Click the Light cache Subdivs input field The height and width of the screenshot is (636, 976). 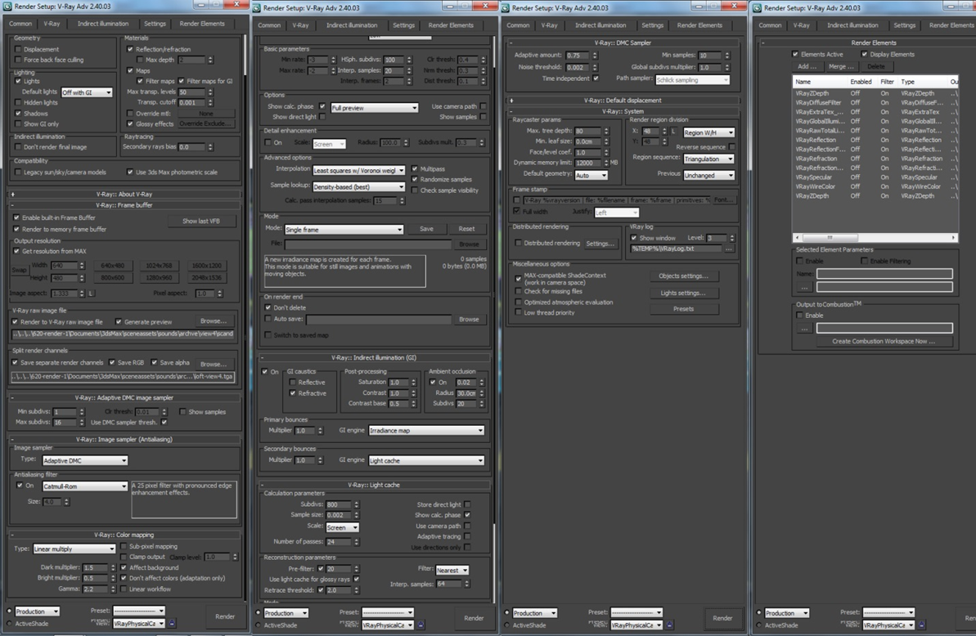pos(340,505)
